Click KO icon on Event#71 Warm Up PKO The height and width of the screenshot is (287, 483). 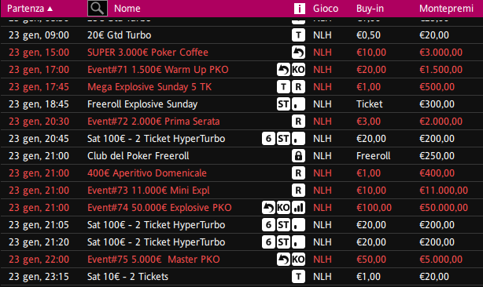(x=298, y=70)
